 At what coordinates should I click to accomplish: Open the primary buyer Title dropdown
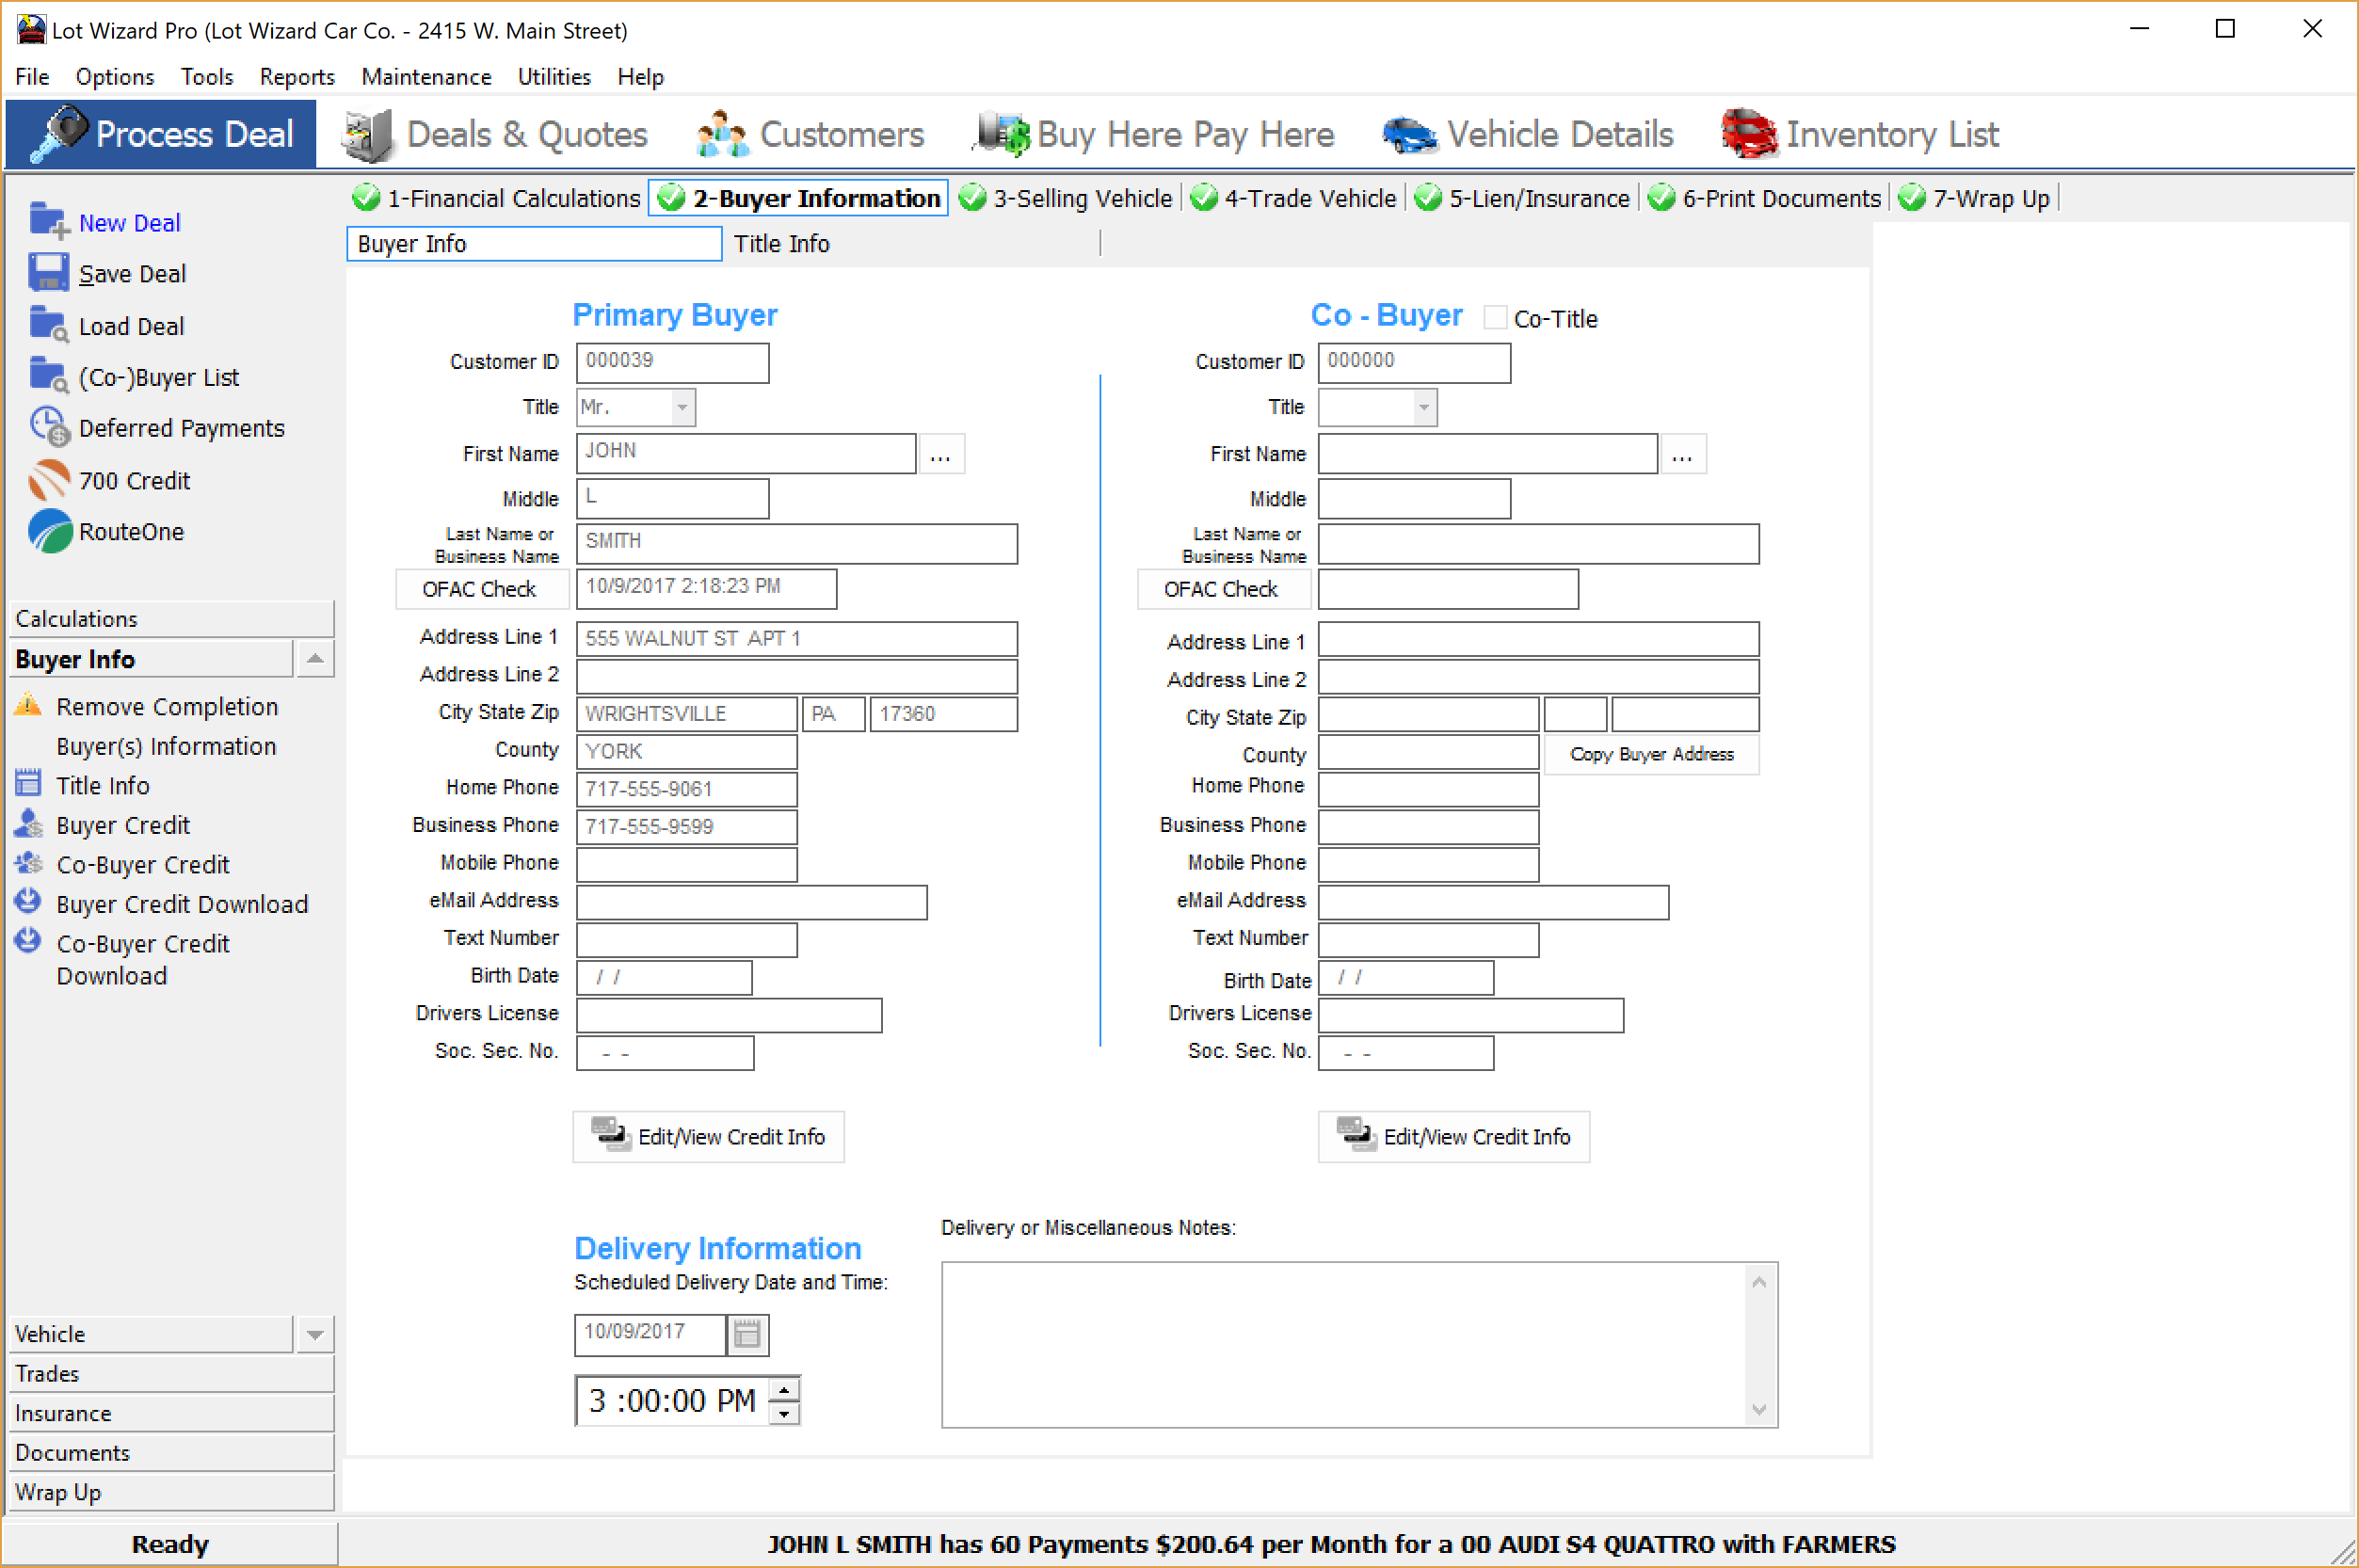[682, 407]
